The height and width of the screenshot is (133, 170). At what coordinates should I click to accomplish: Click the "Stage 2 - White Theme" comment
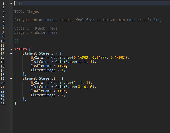[36, 32]
